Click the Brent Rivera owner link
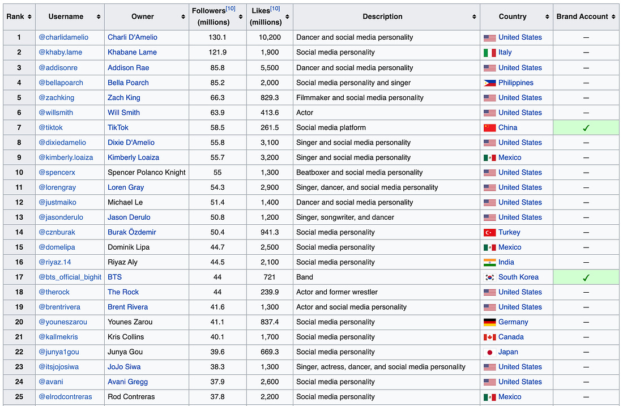This screenshot has height=406, width=623. click(127, 307)
